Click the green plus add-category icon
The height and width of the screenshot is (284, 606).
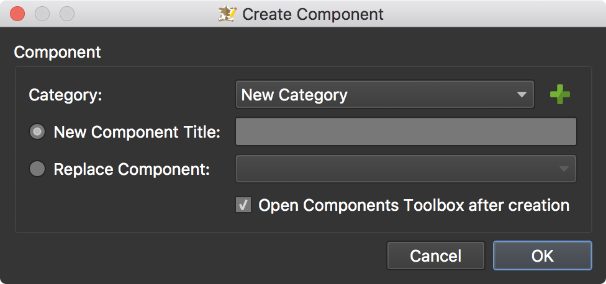click(x=559, y=94)
